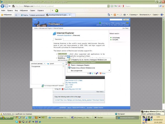Click the SuperAntiSpyware 4.29.1002 link
This screenshot has height=124, width=165.
click(72, 89)
